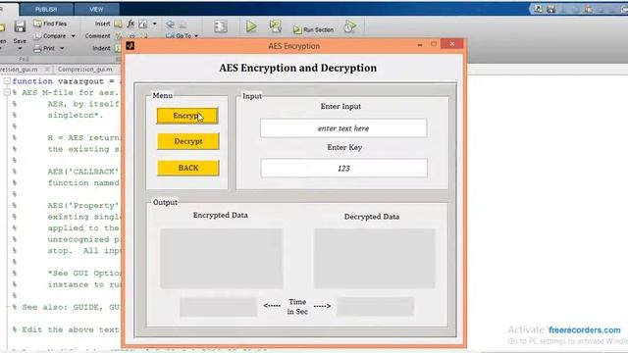Expand the Print dropdown arrow
This screenshot has height=353, width=628.
pyautogui.click(x=62, y=48)
